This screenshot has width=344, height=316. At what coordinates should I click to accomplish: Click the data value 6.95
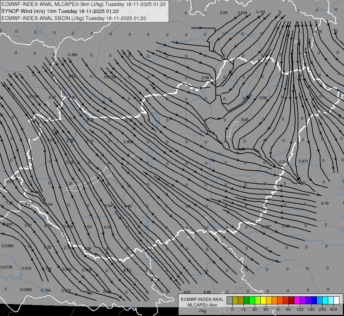click(207, 292)
